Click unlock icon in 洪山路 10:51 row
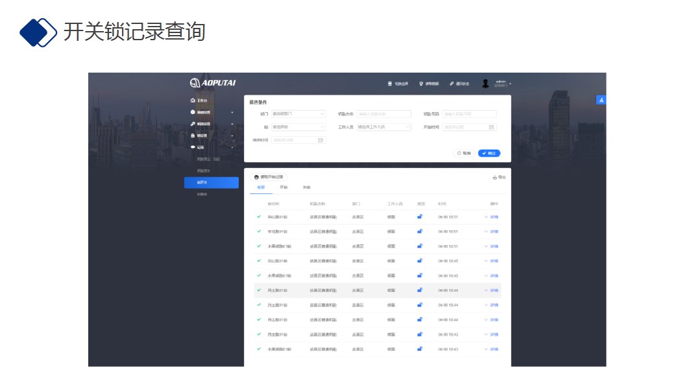 (x=420, y=217)
